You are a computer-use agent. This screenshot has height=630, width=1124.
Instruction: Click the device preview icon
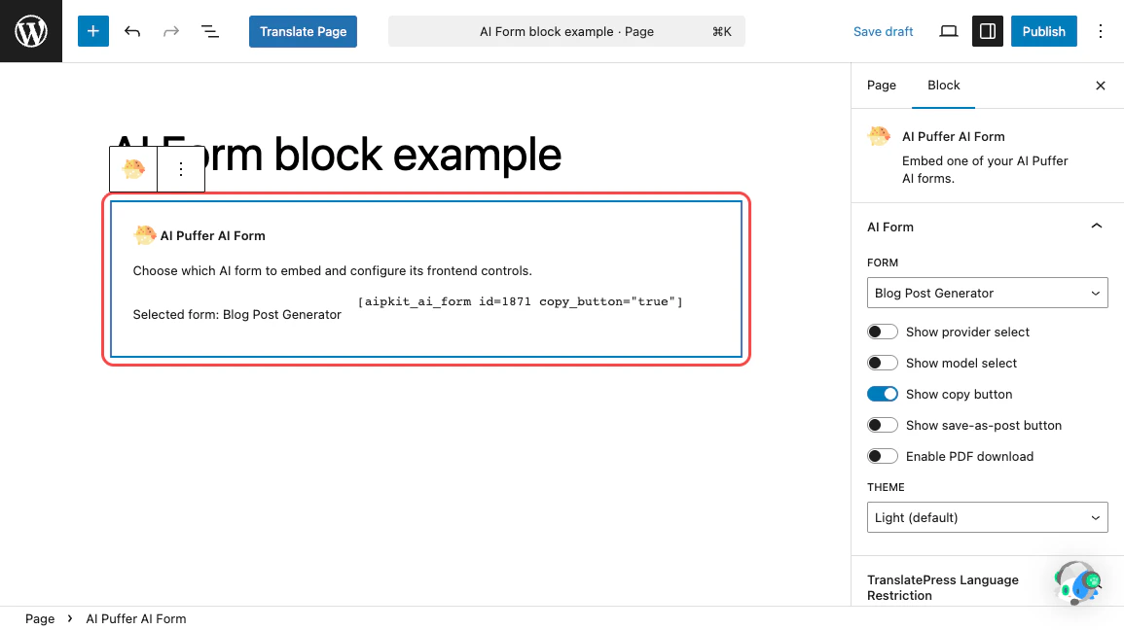click(x=948, y=30)
